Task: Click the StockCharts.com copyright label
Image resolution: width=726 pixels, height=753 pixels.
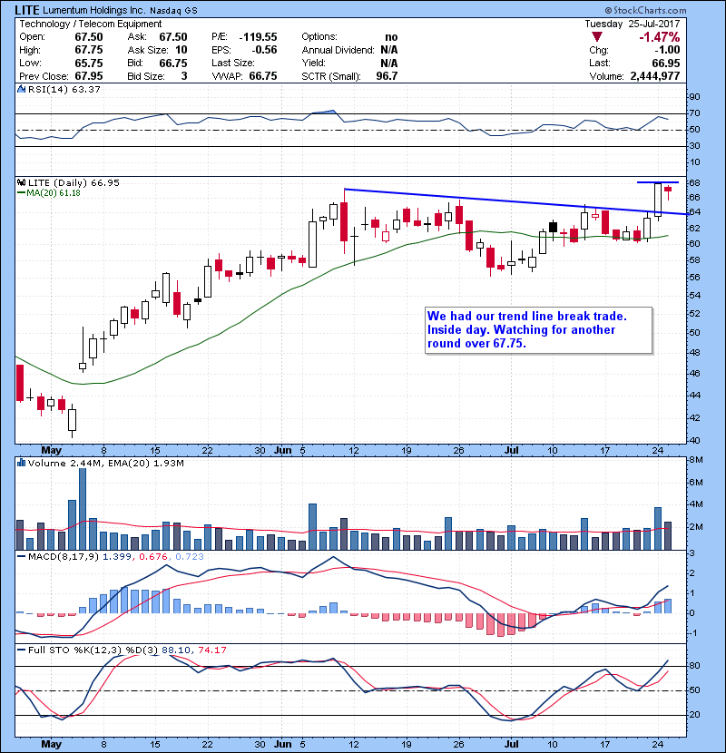Action: (x=645, y=10)
